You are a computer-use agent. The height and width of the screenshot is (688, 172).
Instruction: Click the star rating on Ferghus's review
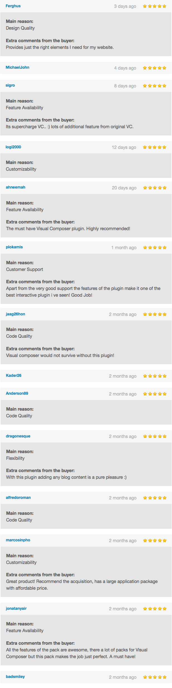pyautogui.click(x=154, y=6)
